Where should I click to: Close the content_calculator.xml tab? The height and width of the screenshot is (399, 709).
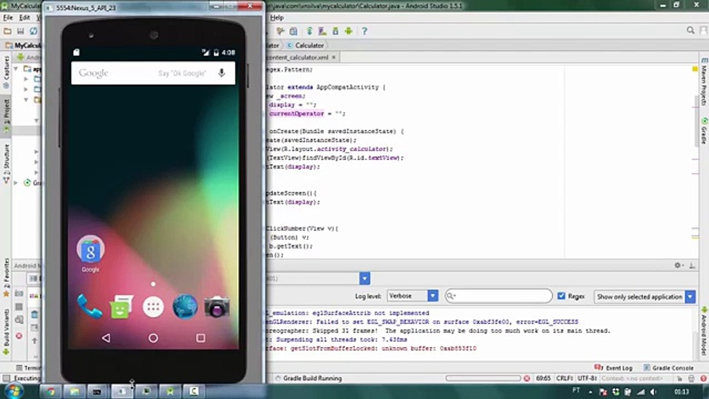pos(335,57)
